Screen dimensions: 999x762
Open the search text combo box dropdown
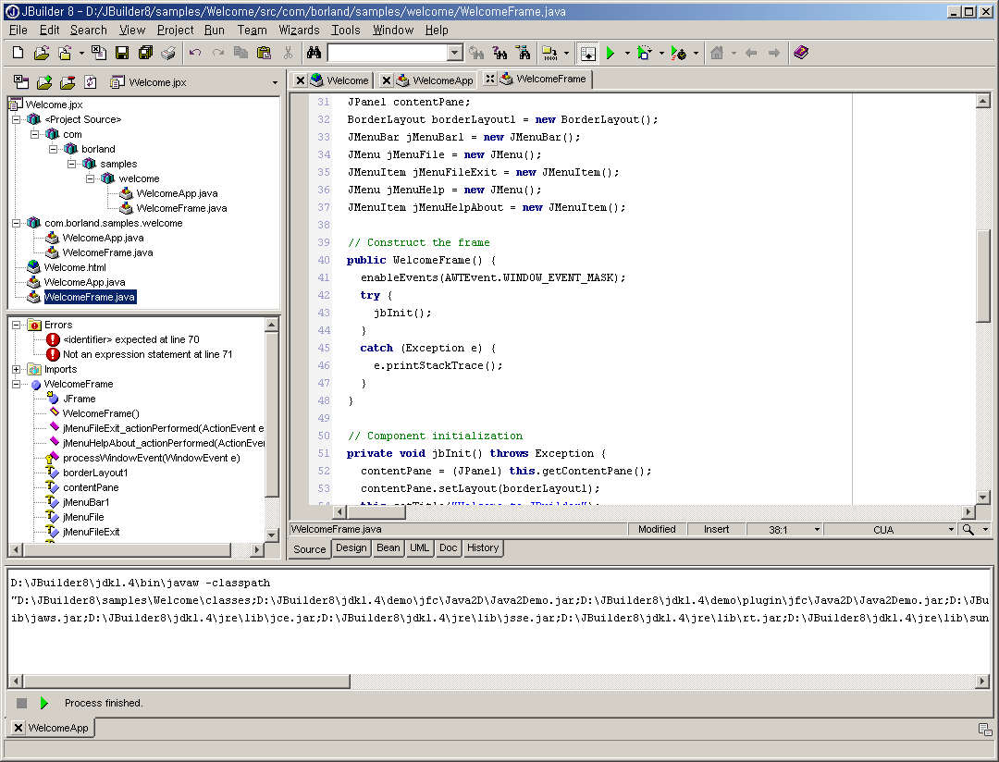click(454, 54)
